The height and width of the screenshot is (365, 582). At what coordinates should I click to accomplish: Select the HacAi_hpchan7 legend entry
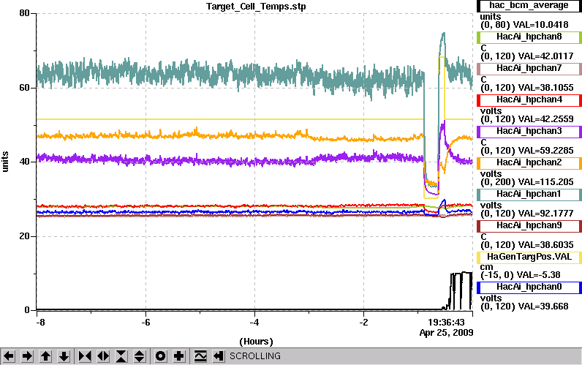[x=529, y=68]
